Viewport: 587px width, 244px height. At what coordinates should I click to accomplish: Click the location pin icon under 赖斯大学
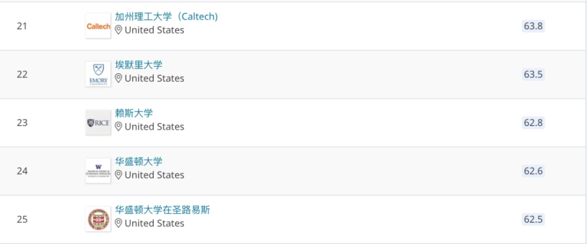(x=119, y=127)
